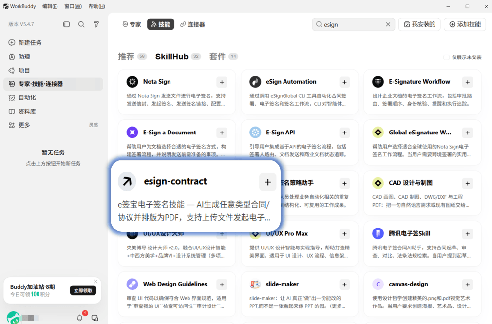Open the canvas-design skill logo
The image size is (492, 324).
click(x=378, y=284)
